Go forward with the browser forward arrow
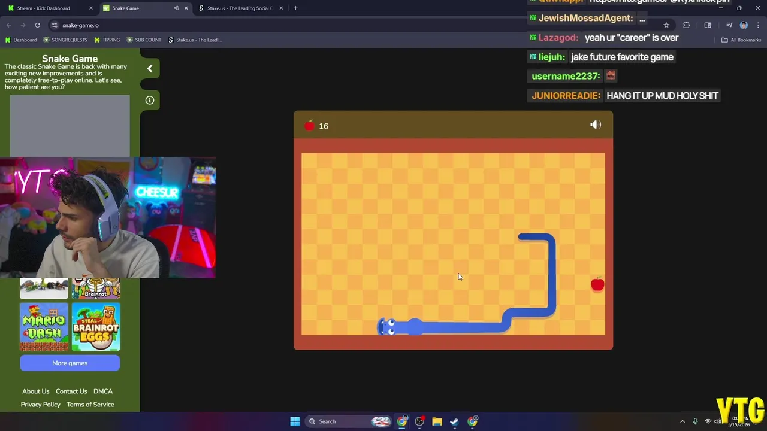This screenshot has height=431, width=767. 23,25
